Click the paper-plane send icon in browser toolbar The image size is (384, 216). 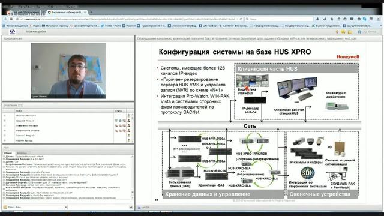pyautogui.click(x=325, y=19)
